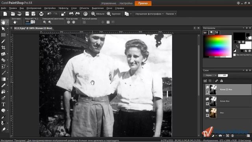
Task: Click zoom out magnifier in options bar
Action: tap(44, 22)
